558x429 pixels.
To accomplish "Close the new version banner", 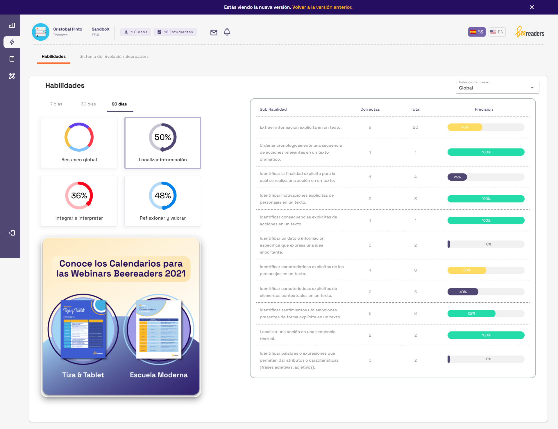I will (x=532, y=7).
